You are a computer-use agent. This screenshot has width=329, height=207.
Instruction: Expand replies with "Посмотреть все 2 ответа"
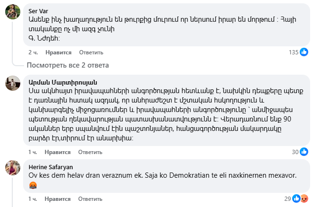point(68,65)
